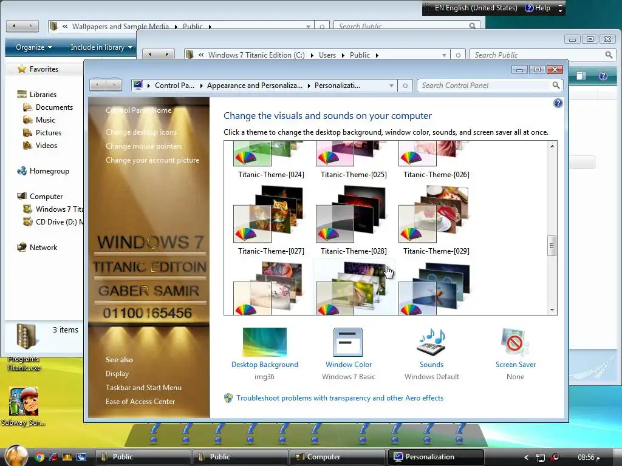Select the Titanic-Theme-[028] theme thumbnail

[x=351, y=214]
